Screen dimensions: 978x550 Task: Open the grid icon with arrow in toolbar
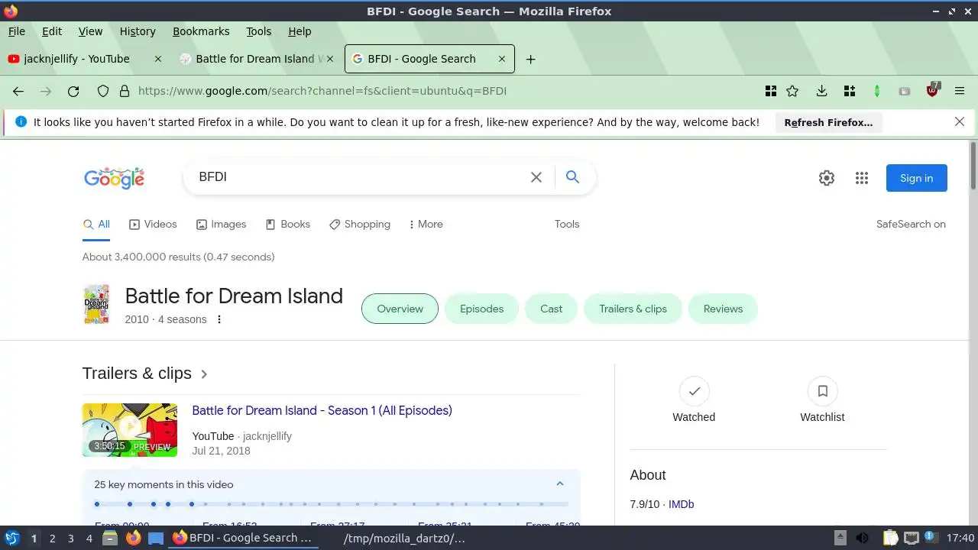coord(771,91)
